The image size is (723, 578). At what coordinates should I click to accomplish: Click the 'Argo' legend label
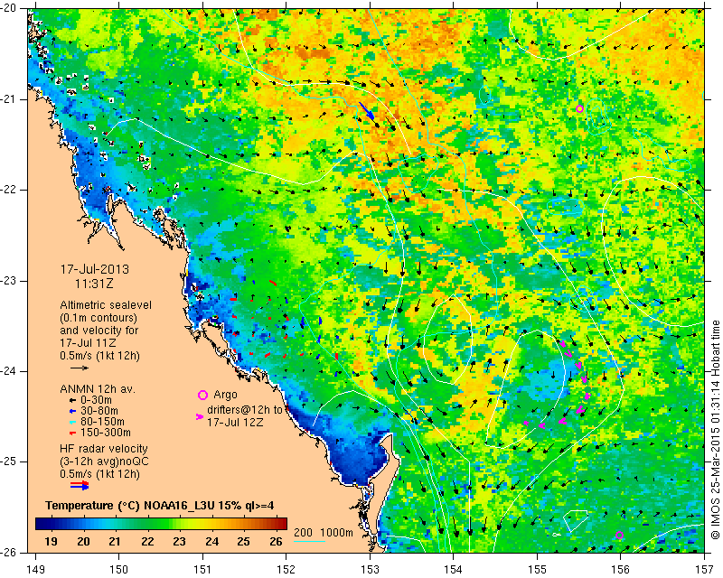(x=225, y=395)
